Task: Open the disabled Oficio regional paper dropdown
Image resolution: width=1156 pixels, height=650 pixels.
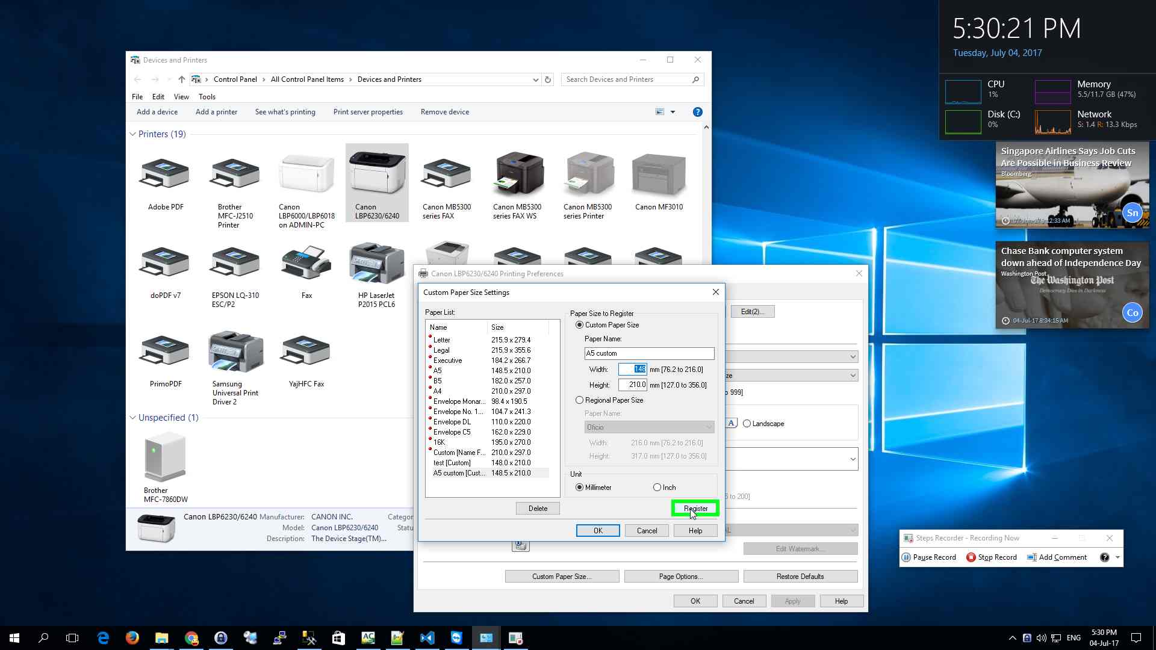Action: [x=649, y=427]
